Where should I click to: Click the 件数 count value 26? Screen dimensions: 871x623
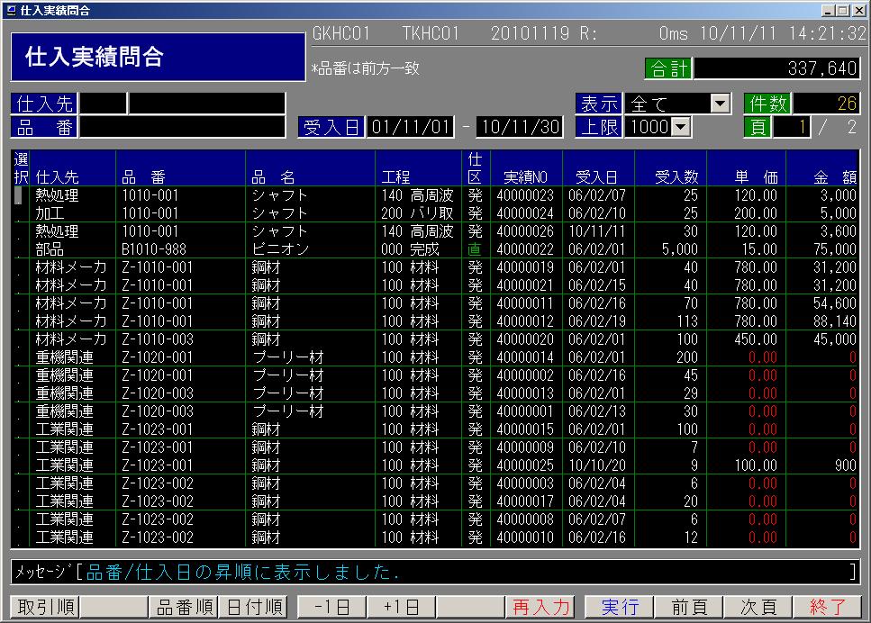point(826,104)
